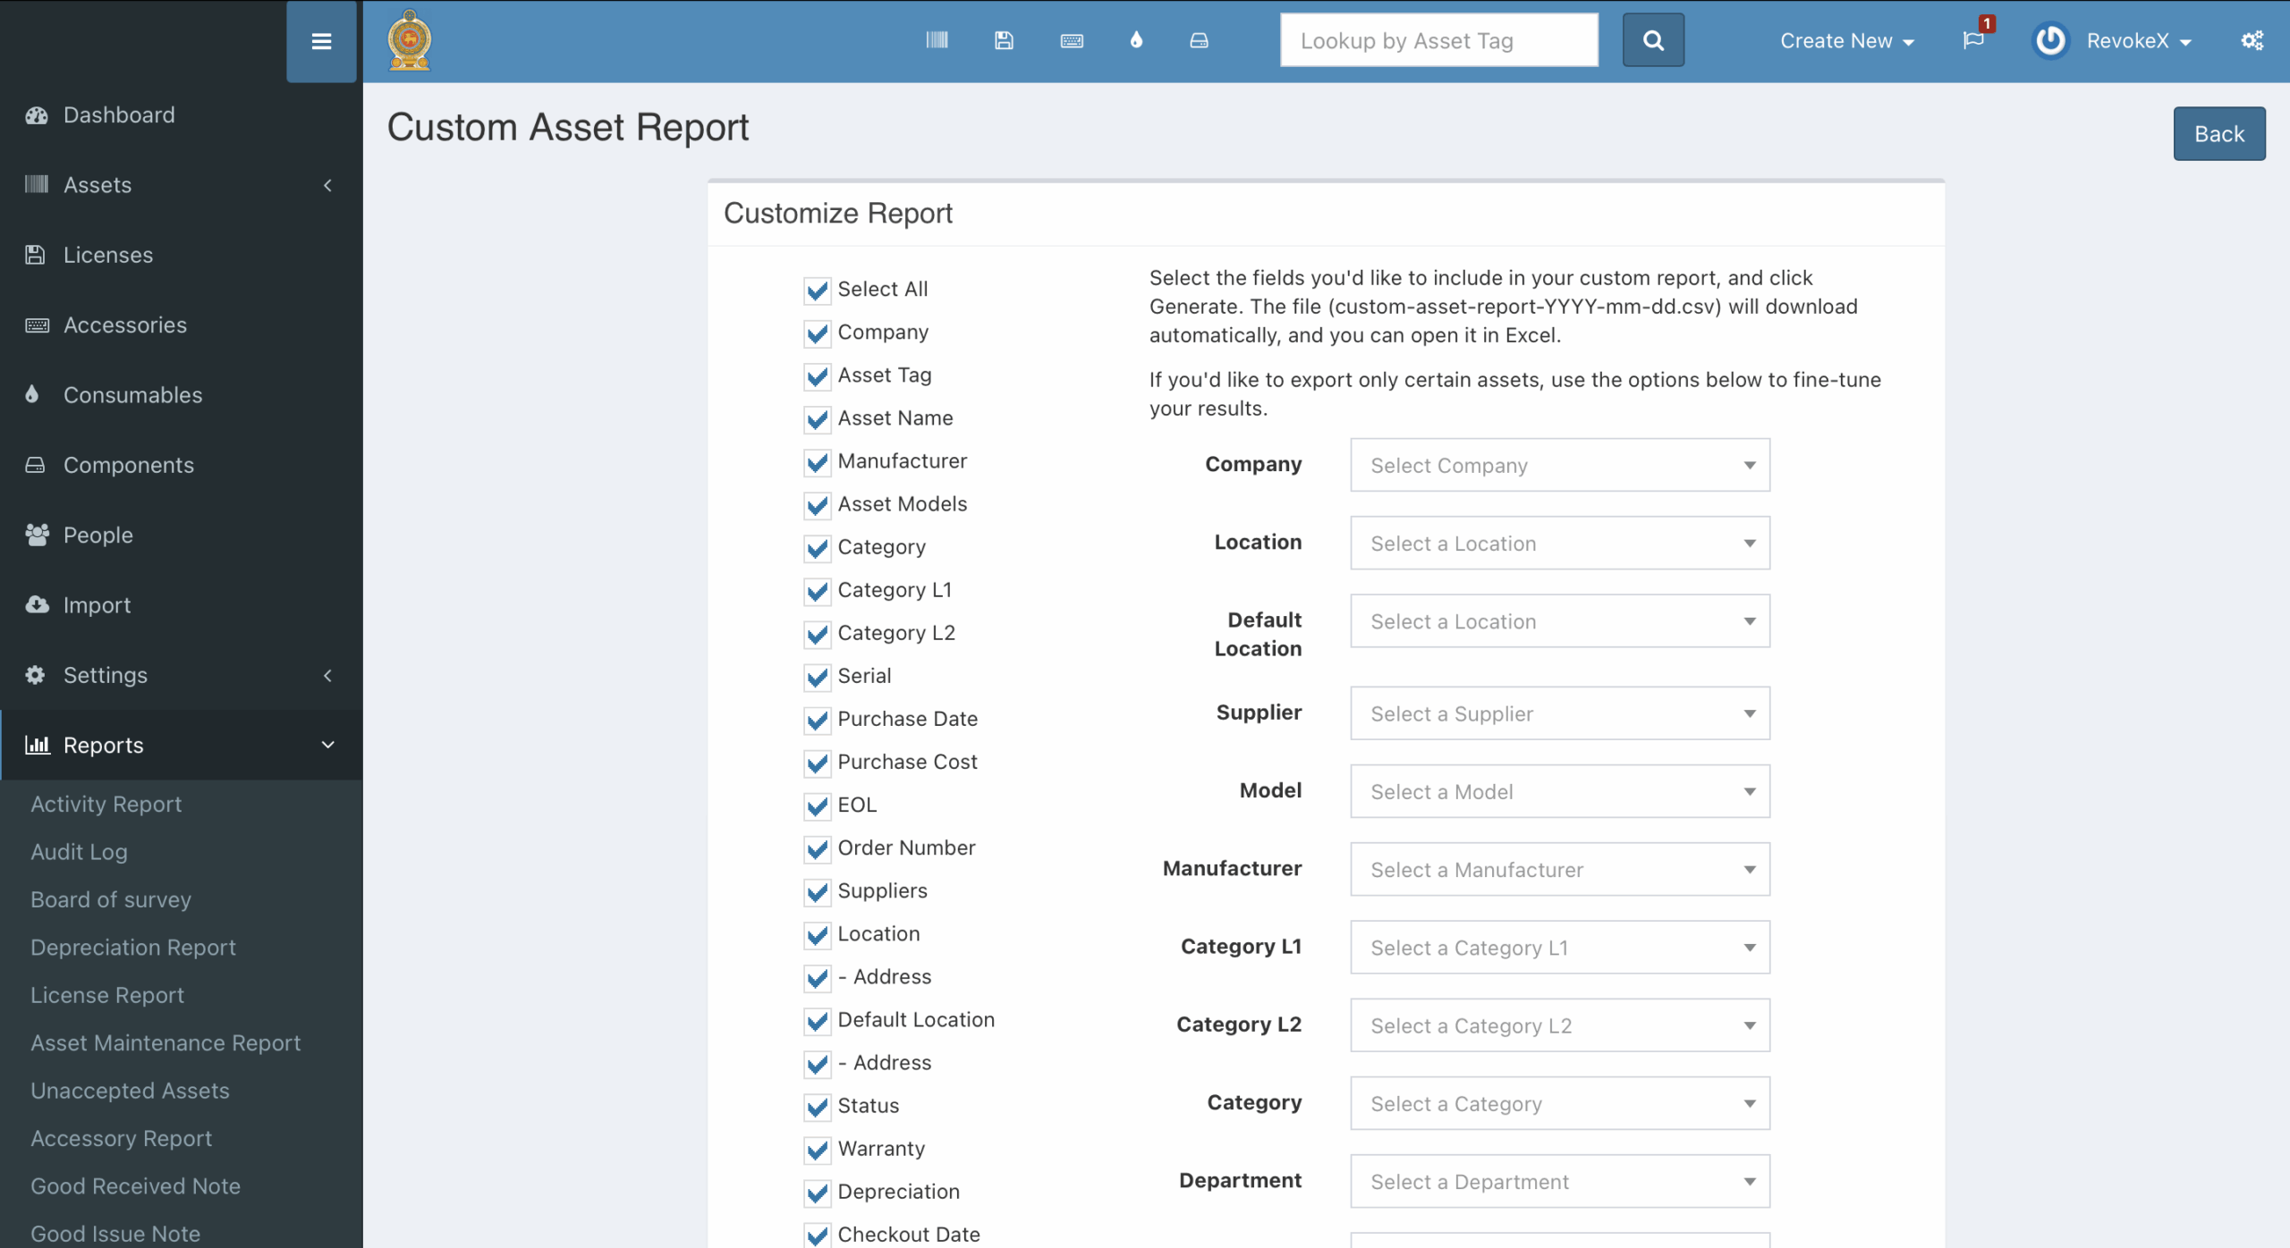Open the Select a Supplier dropdown
The width and height of the screenshot is (2290, 1248).
tap(1559, 713)
